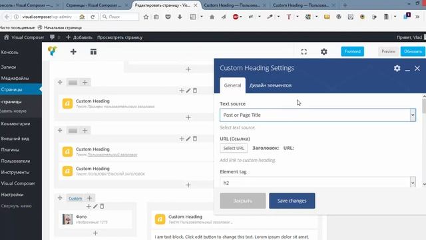Open browser downloads arrow icon

180,17
